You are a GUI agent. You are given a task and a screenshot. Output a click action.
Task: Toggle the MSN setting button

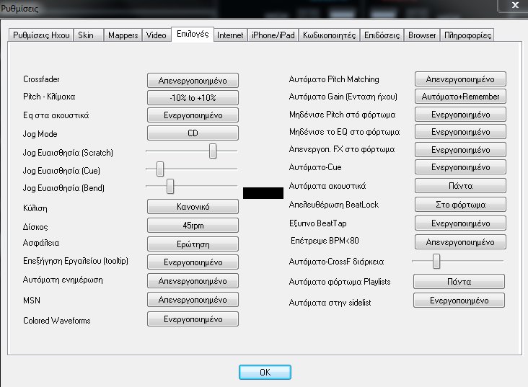click(x=193, y=299)
